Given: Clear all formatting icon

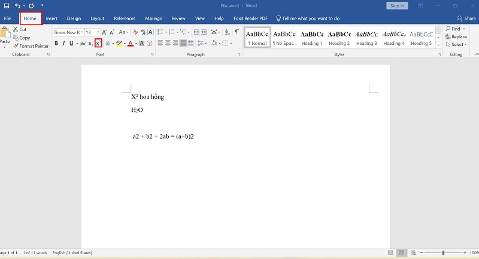Looking at the screenshot, I should [x=135, y=32].
